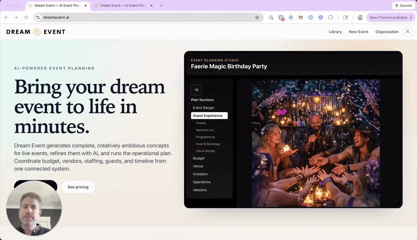Open the toolbar icon right of the Extensions puzzle
Image resolution: width=417 pixels, height=240 pixels.
tap(345, 17)
